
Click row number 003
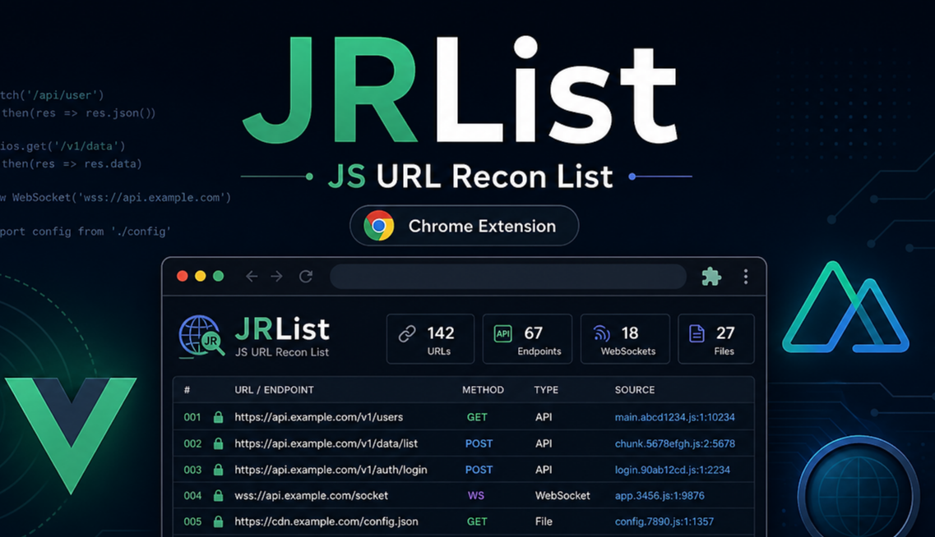(192, 470)
